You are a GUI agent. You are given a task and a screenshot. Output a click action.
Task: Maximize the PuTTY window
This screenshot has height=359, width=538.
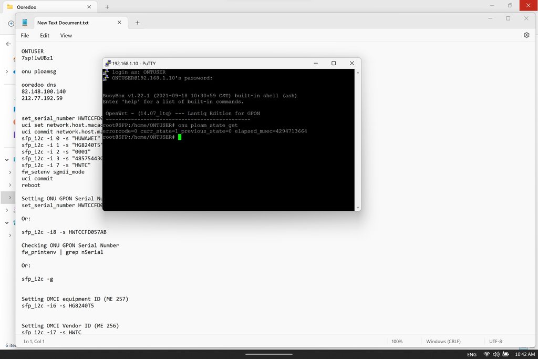click(x=333, y=63)
